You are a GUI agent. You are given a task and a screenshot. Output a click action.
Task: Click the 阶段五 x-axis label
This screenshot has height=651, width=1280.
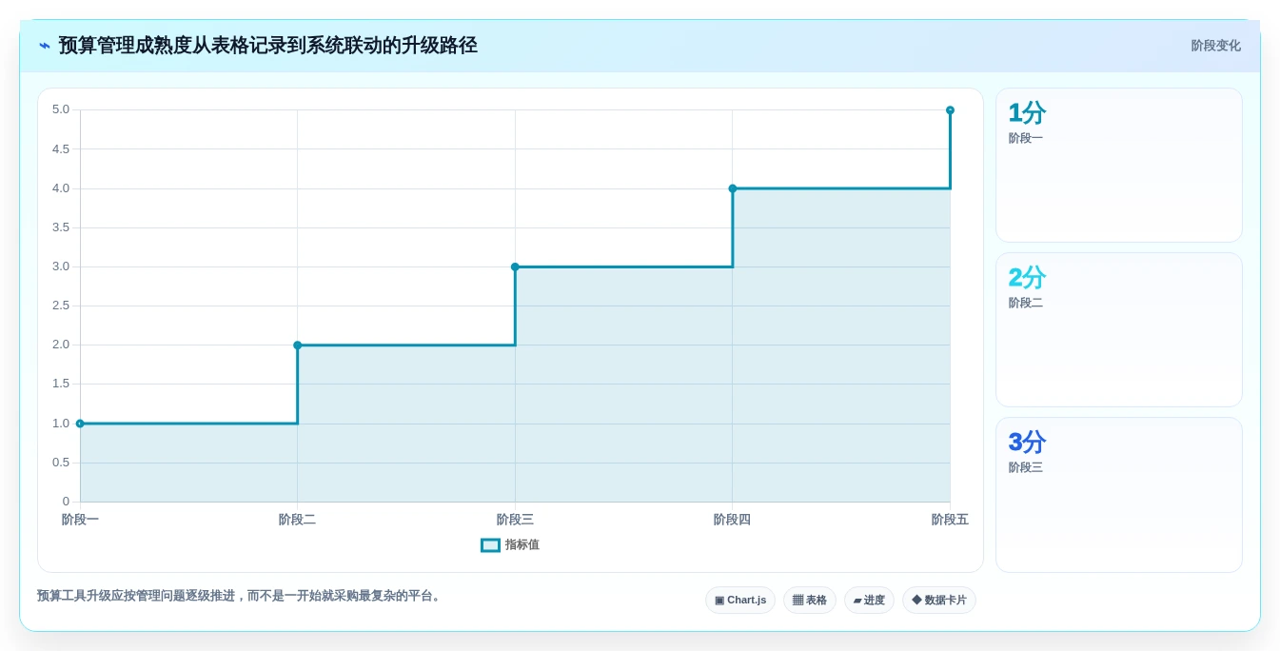click(950, 520)
